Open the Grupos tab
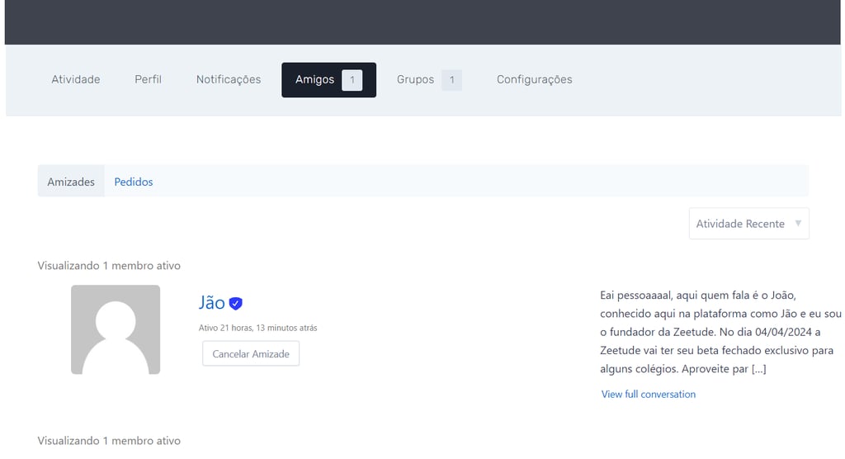This screenshot has width=845, height=459. point(429,80)
